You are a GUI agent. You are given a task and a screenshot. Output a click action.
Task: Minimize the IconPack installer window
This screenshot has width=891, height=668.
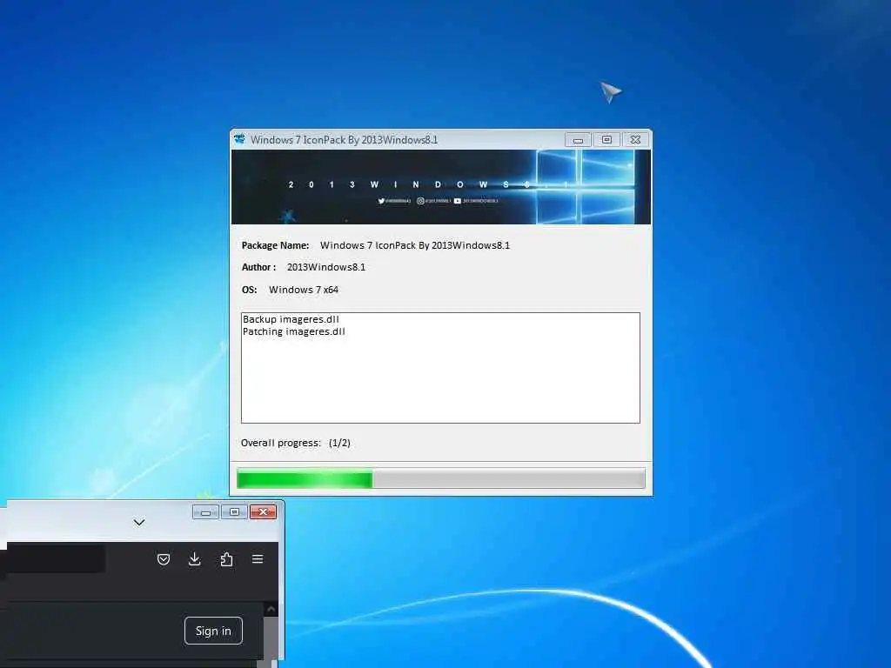click(578, 140)
